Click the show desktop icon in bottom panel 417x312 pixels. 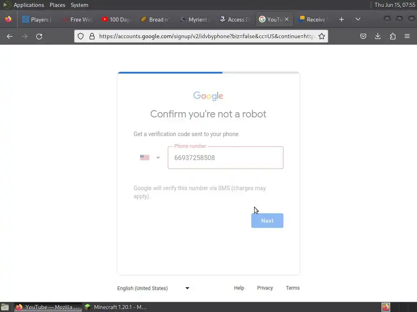pos(5,307)
